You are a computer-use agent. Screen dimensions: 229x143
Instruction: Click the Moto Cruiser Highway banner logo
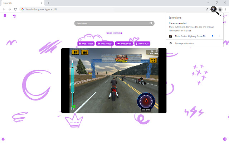122,58
